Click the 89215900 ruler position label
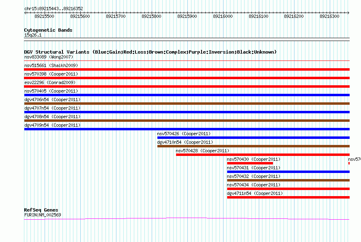Viewport: 361px width, 242px height. 187,16
